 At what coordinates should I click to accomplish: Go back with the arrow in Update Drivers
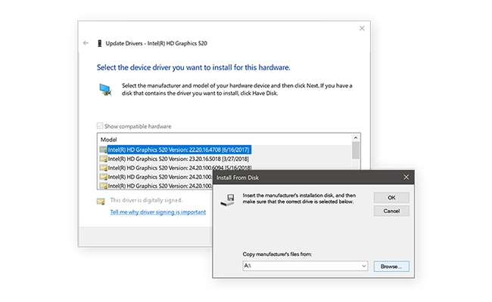coord(86,43)
